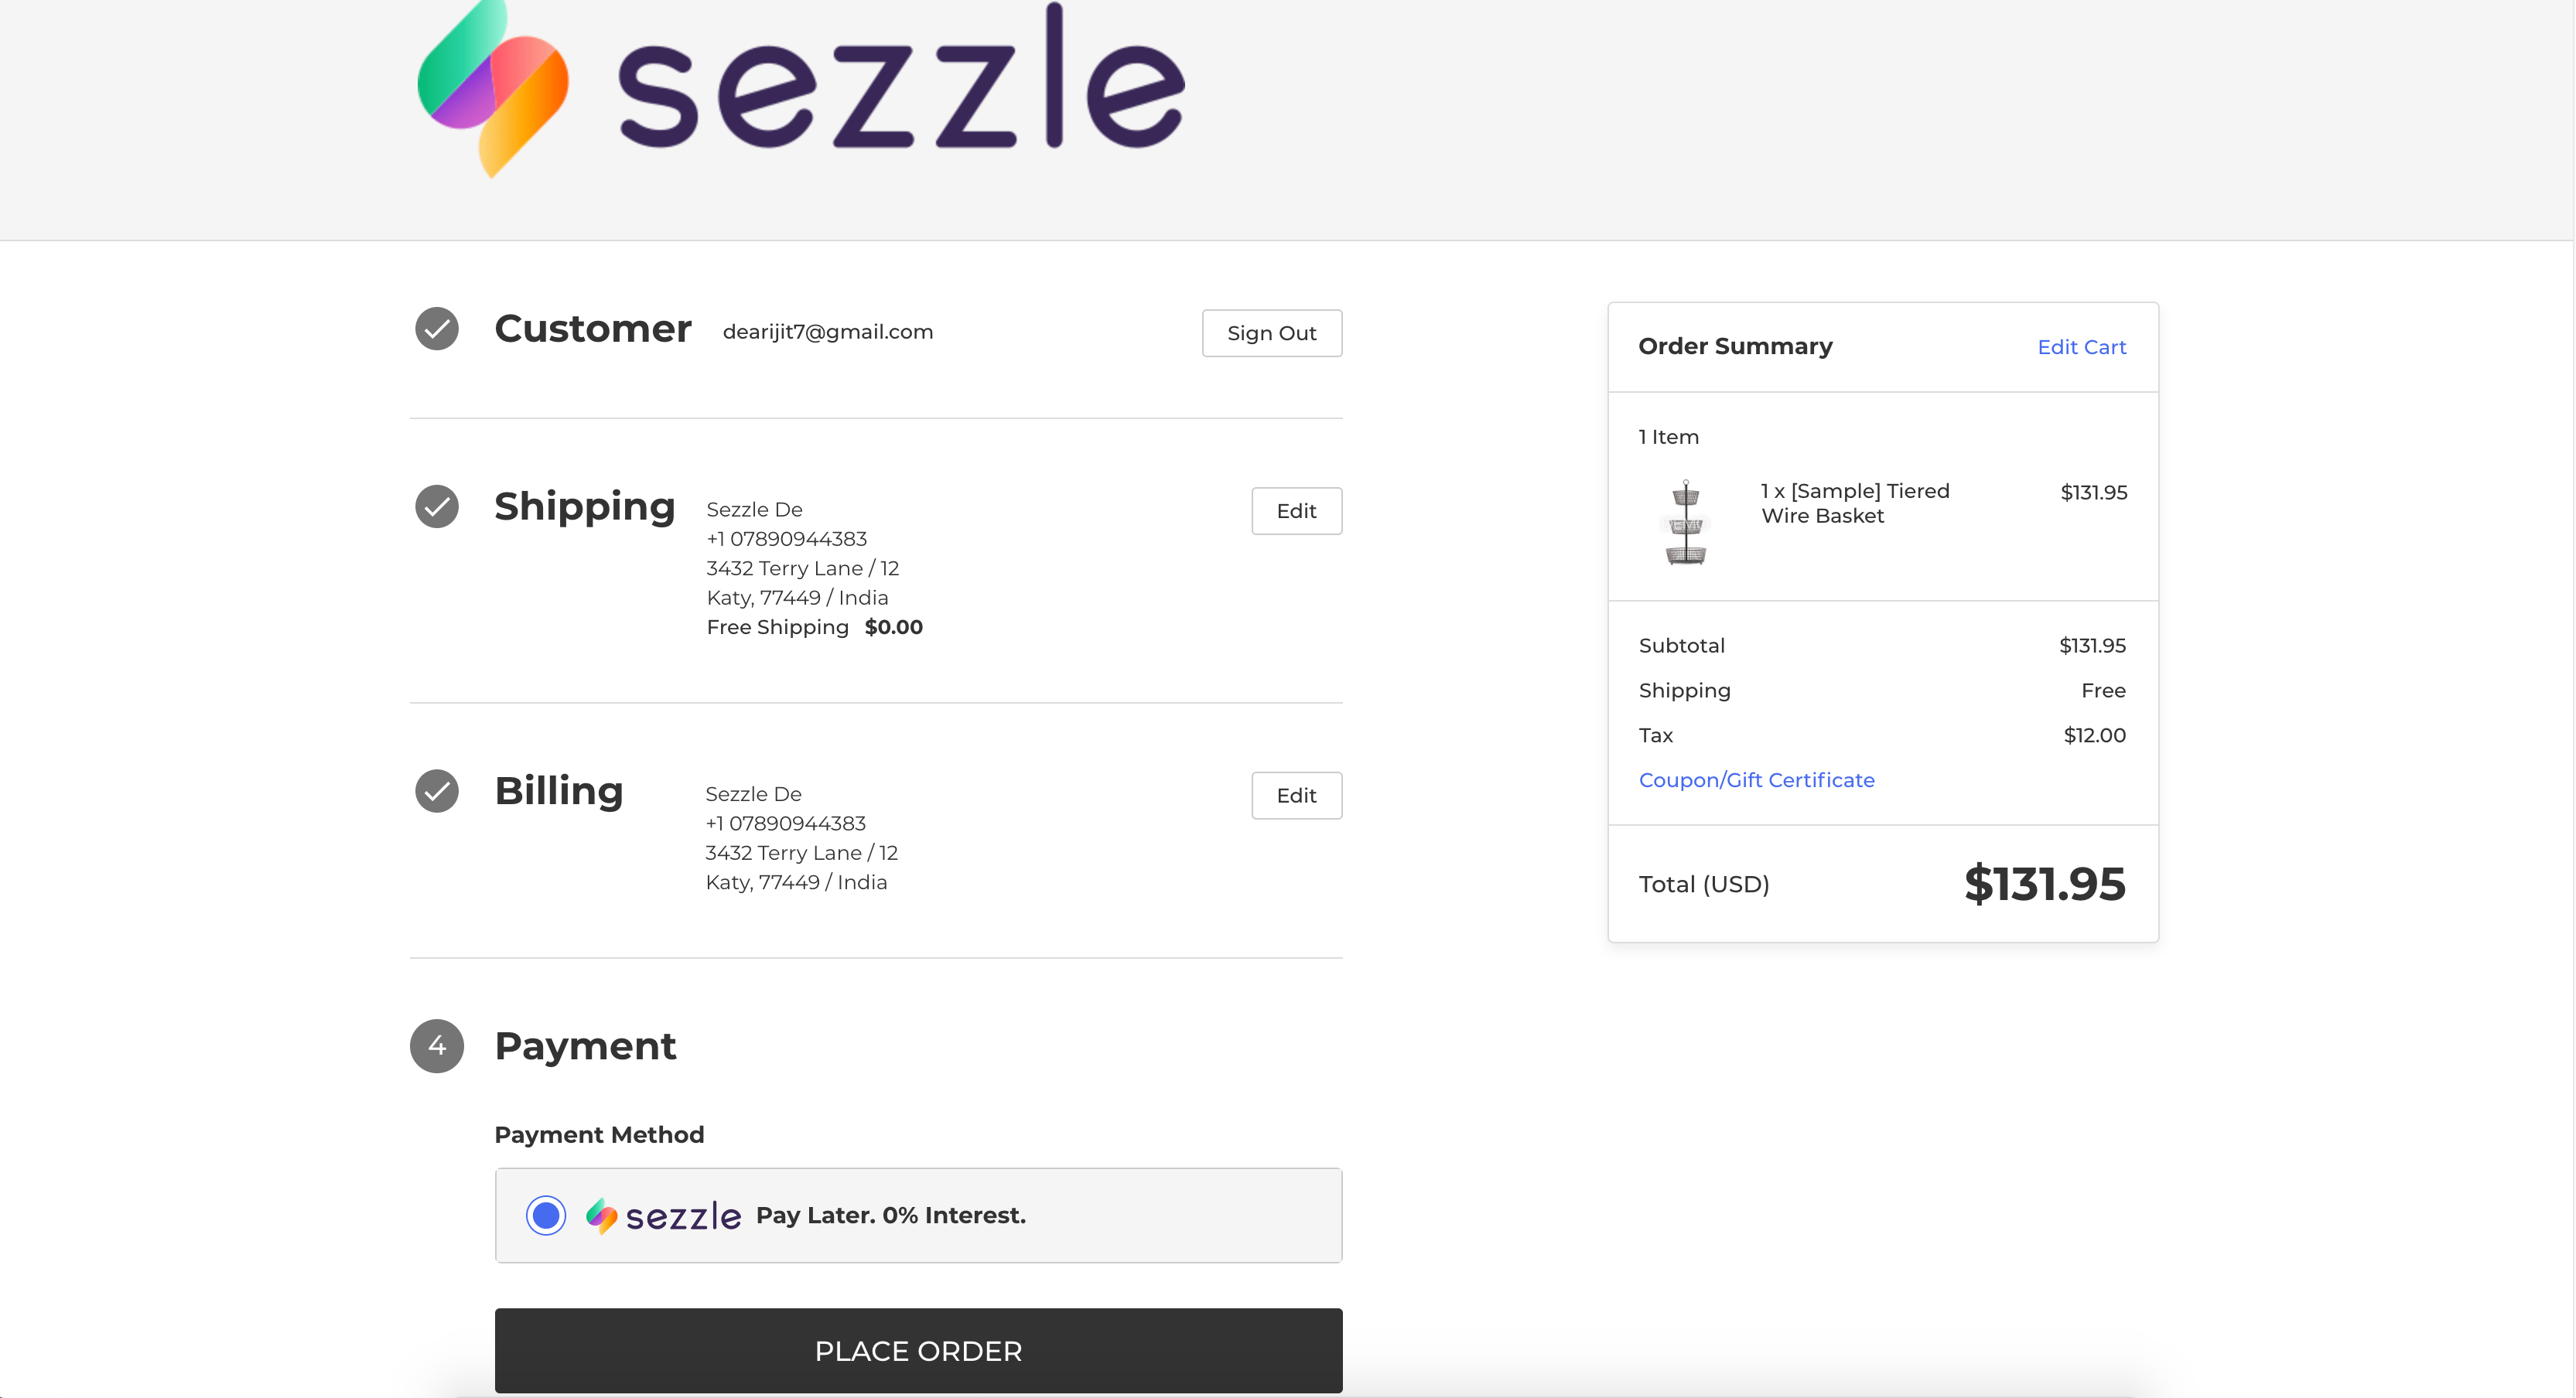Click the small Sezzle logo in payment method
2576x1398 pixels.
[663, 1216]
